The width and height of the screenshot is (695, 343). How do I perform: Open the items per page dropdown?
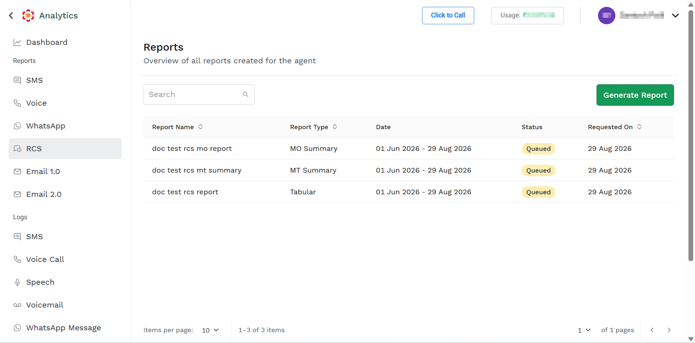click(x=210, y=330)
